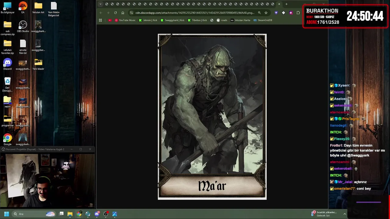
Task: Click the 24:50:44 timer overlay
Action: point(365,16)
